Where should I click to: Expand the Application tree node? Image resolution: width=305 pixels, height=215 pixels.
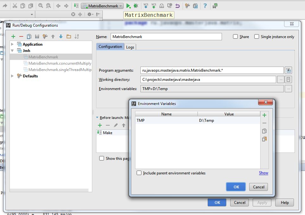(x=12, y=44)
